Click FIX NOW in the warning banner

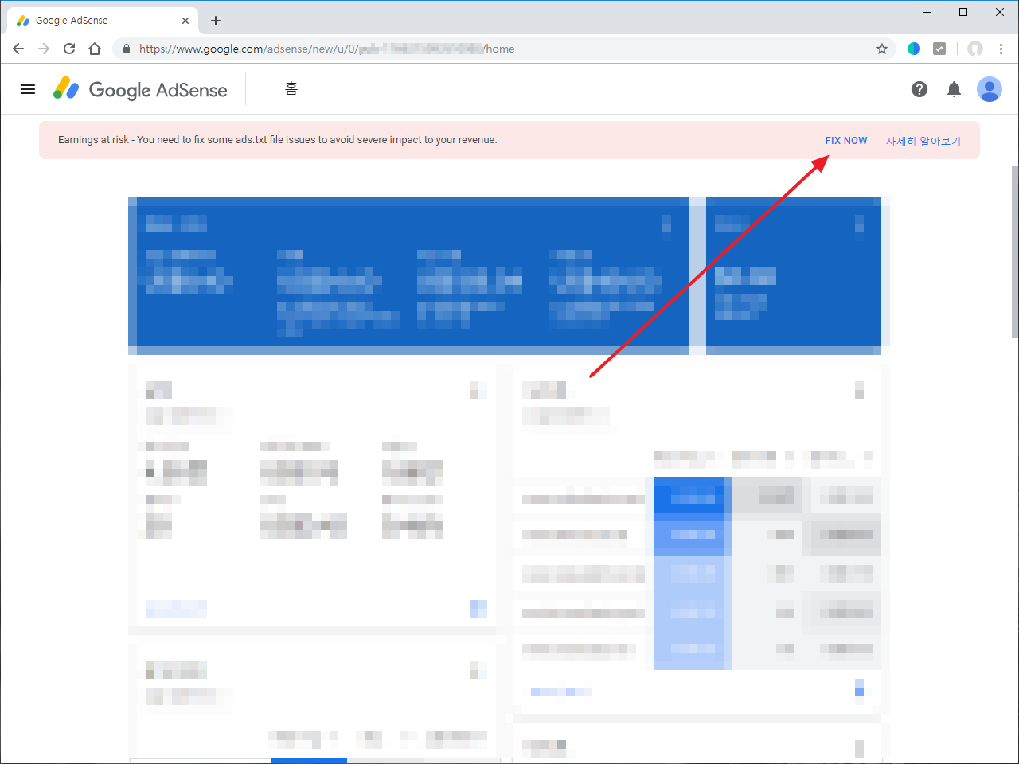pos(845,140)
